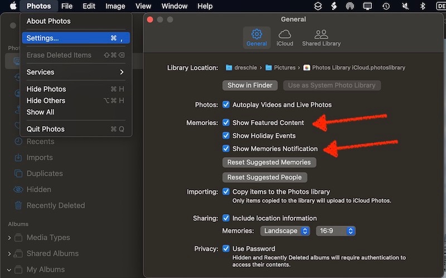Click the Photos menu bar title
Image resolution: width=446 pixels, height=278 pixels.
tap(38, 6)
